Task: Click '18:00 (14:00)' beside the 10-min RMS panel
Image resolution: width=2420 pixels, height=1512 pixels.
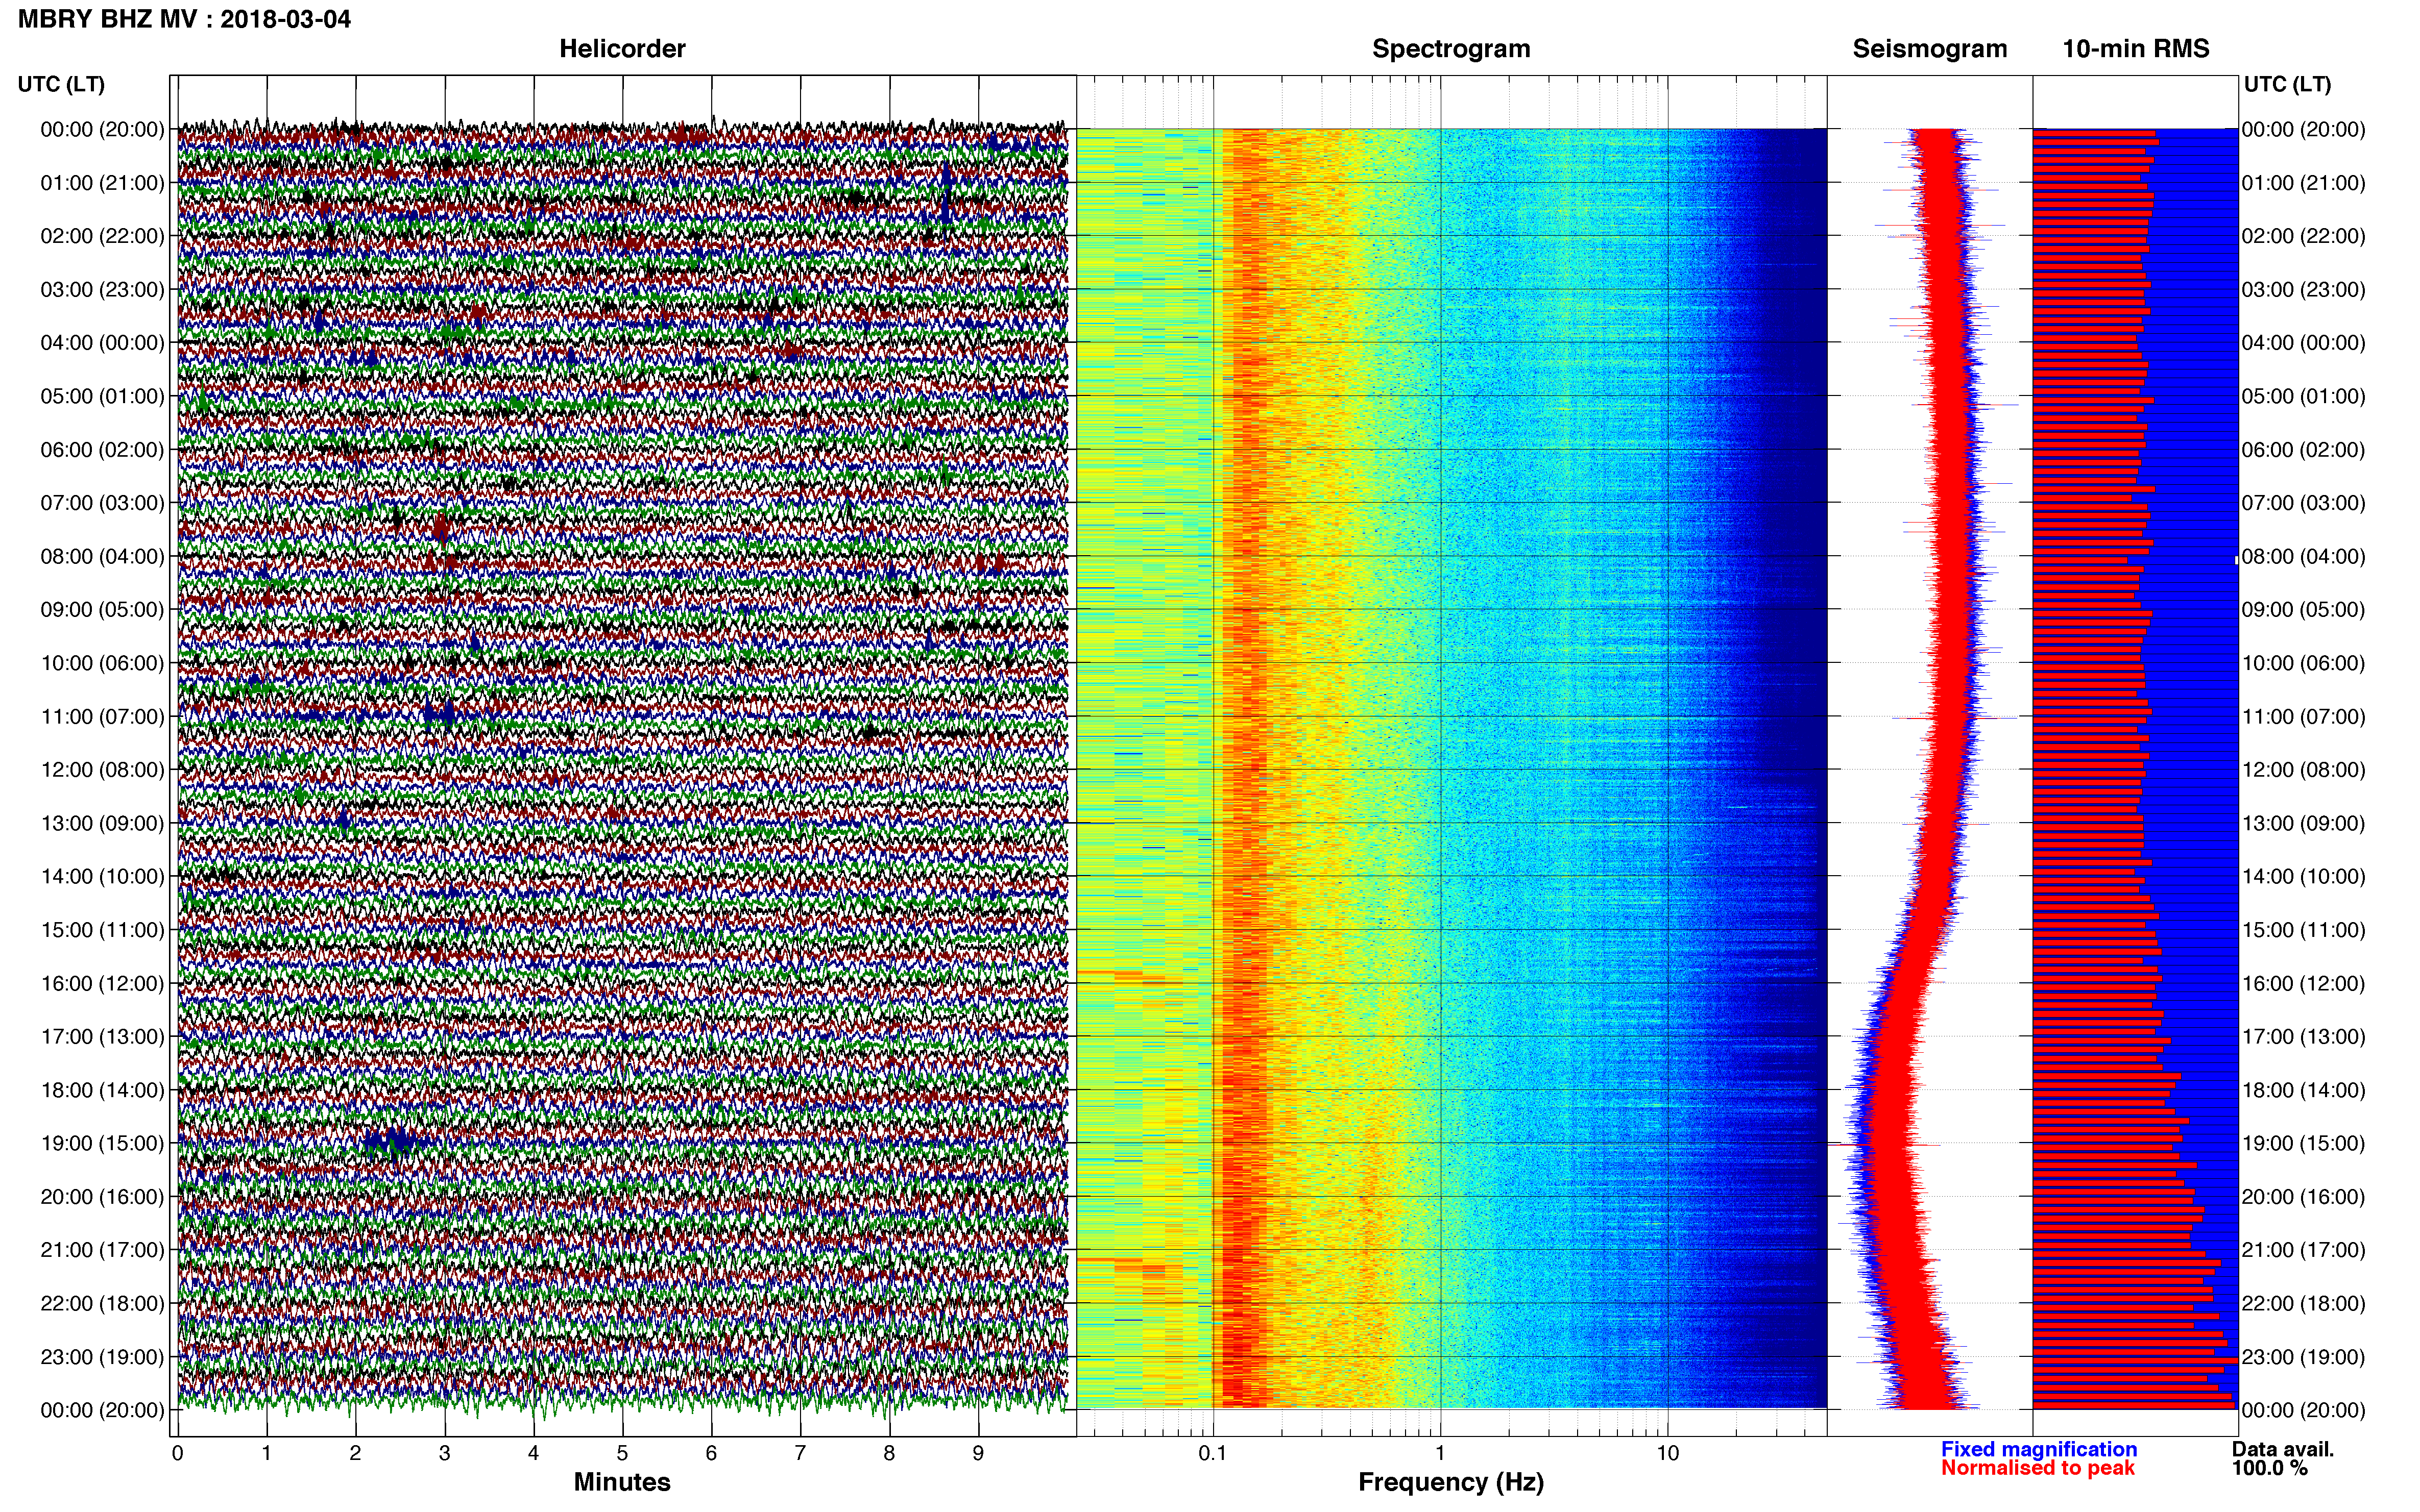Action: [2304, 1090]
